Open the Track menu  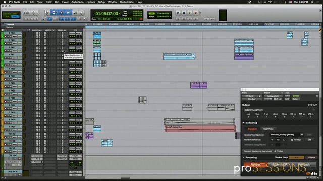[48, 2]
